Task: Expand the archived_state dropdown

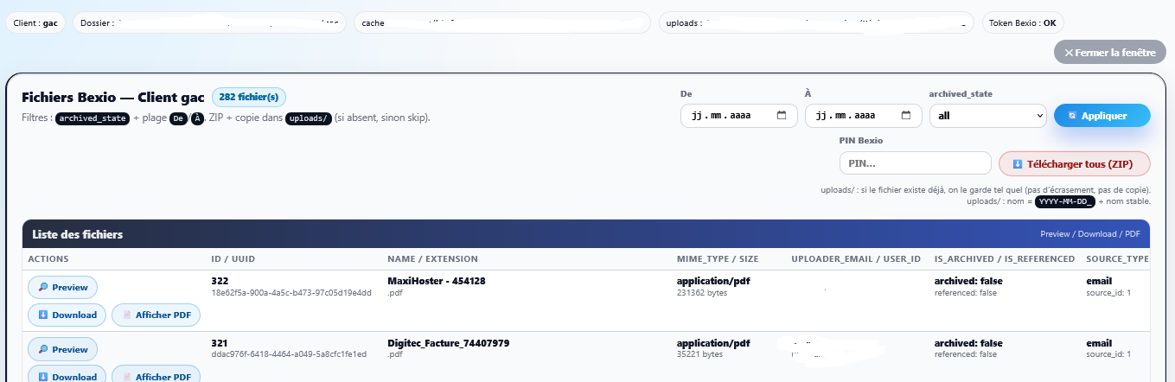Action: pyautogui.click(x=987, y=116)
